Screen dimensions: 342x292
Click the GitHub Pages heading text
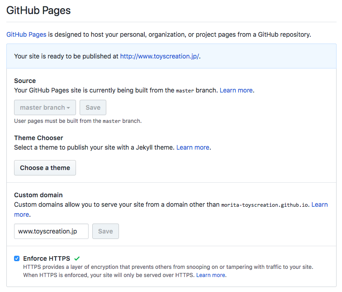point(38,10)
